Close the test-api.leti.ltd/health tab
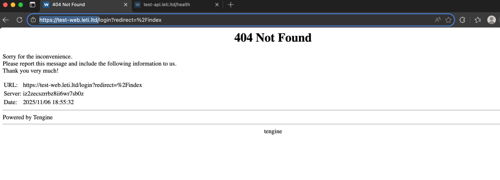Image resolution: width=500 pixels, height=180 pixels. (217, 5)
